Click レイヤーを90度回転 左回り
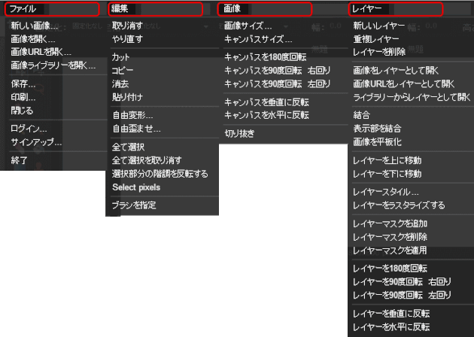This screenshot has height=337, width=474. tap(402, 295)
